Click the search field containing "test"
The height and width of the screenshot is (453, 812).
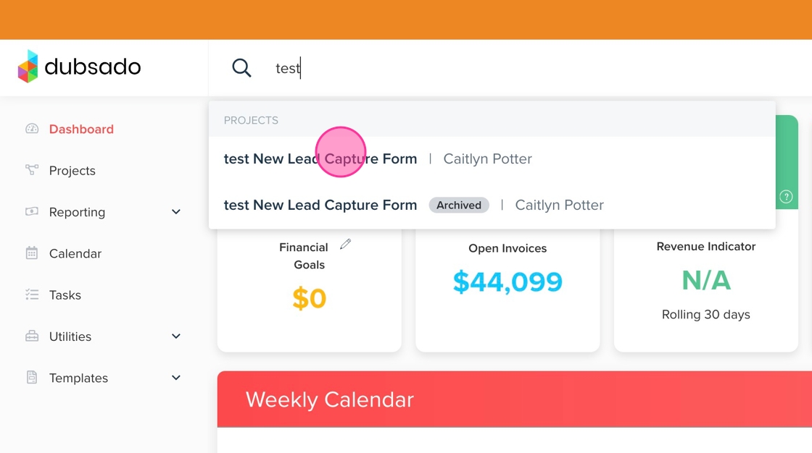tap(435, 69)
